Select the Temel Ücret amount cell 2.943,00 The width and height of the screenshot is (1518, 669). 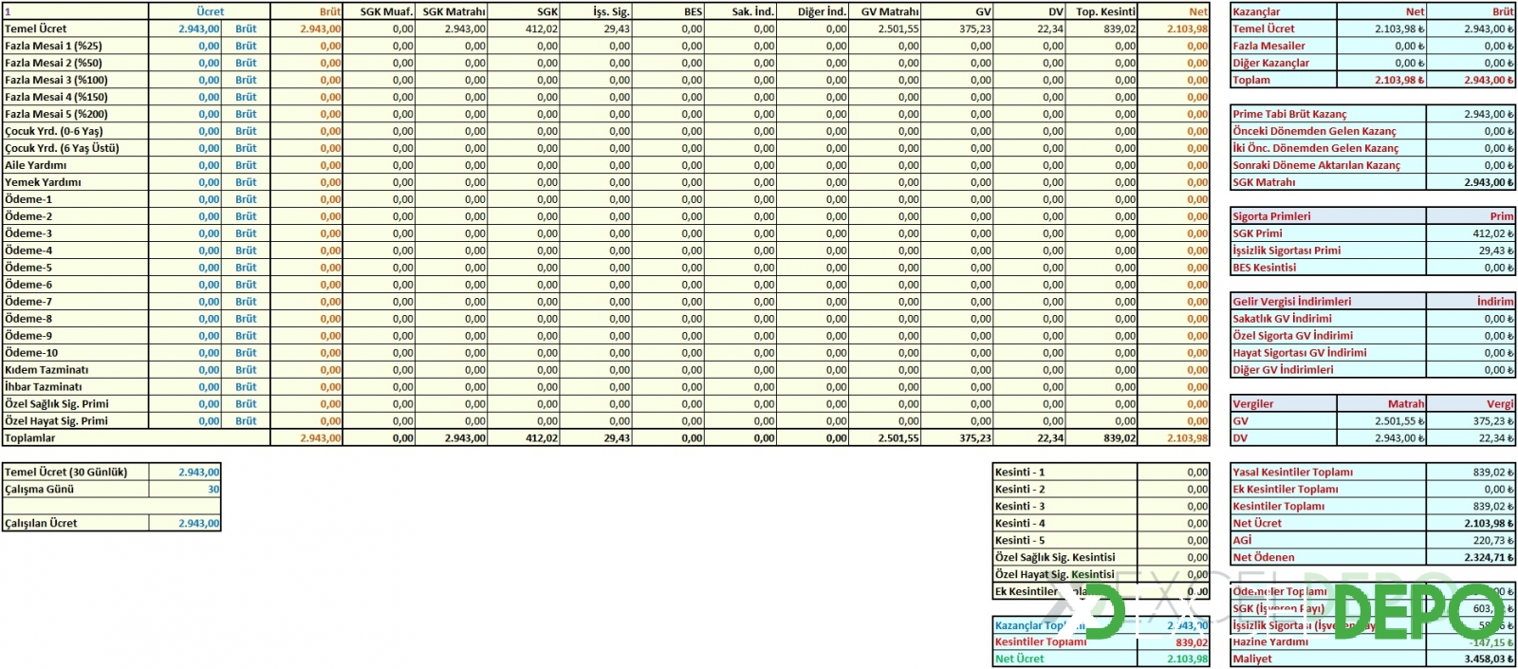coord(185,28)
